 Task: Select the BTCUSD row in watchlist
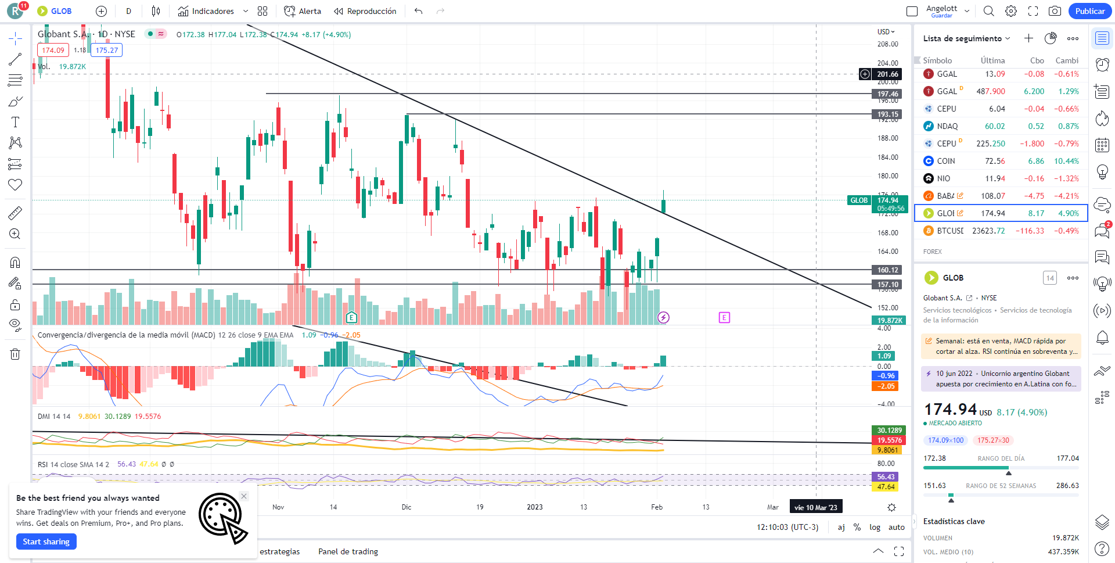tap(1001, 231)
